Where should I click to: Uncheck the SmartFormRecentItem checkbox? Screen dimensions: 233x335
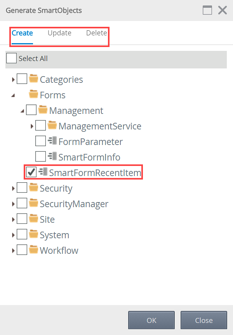[31, 172]
